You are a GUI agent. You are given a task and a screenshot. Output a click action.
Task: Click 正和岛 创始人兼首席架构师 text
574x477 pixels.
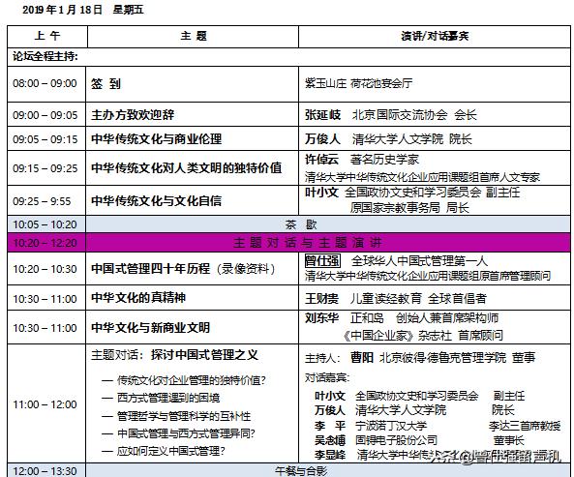point(424,318)
